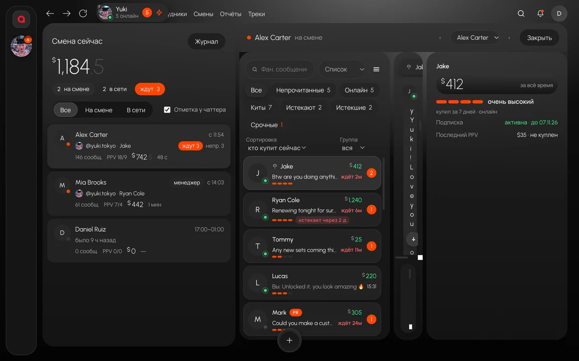Viewport: 579px width, 361px height.
Task: Open the sort dropdown кто купит сейчас
Action: (277, 148)
